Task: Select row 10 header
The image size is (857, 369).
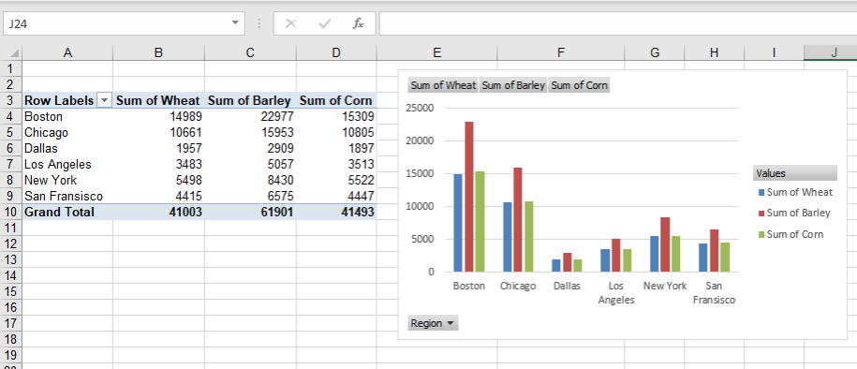Action: coord(11,212)
